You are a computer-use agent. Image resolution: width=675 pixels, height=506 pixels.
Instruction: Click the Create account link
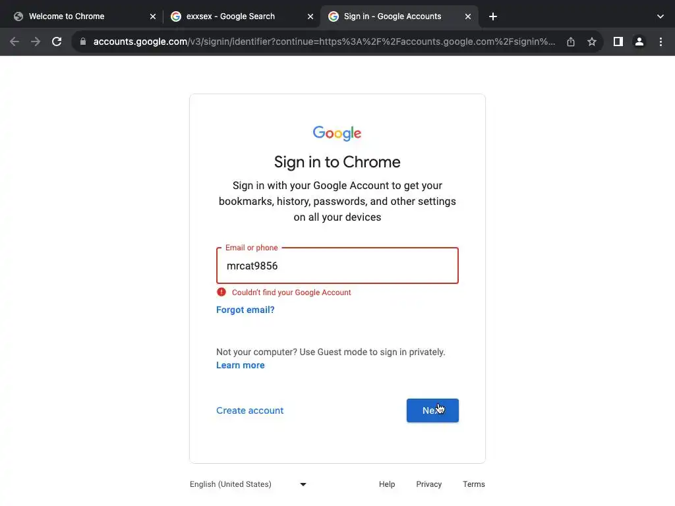250,410
